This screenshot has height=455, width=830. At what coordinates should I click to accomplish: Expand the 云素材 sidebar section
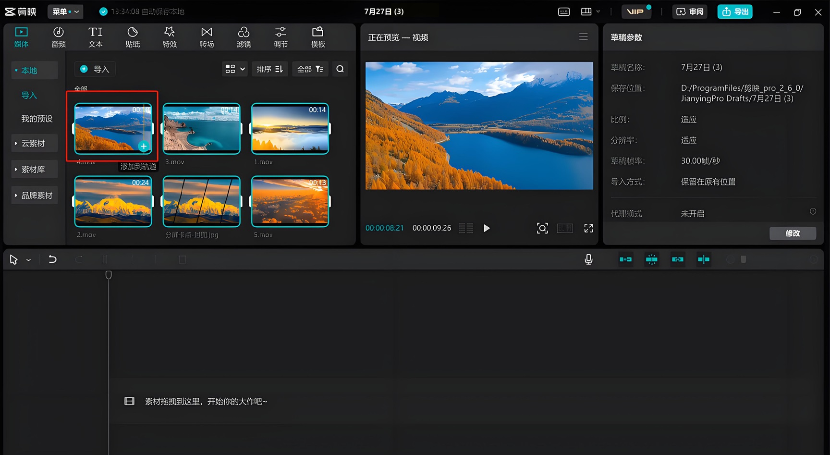(x=33, y=143)
